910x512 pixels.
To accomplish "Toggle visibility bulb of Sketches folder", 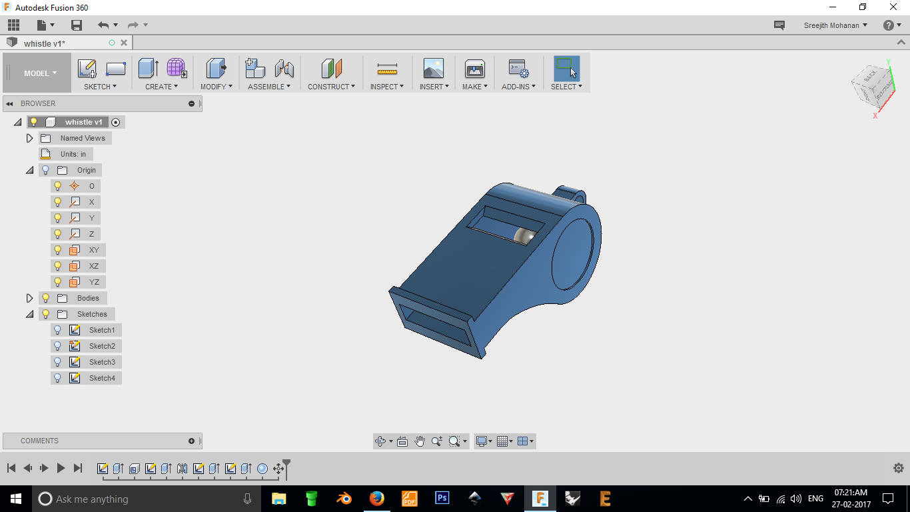I will coord(45,314).
